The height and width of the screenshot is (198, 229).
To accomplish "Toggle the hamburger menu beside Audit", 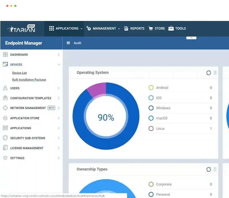I will (68, 43).
